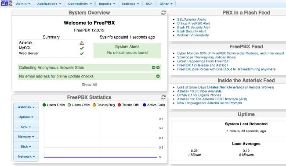
Task: Dismiss the Collecting Anonymous Browser Stats notice
Action: (158, 67)
